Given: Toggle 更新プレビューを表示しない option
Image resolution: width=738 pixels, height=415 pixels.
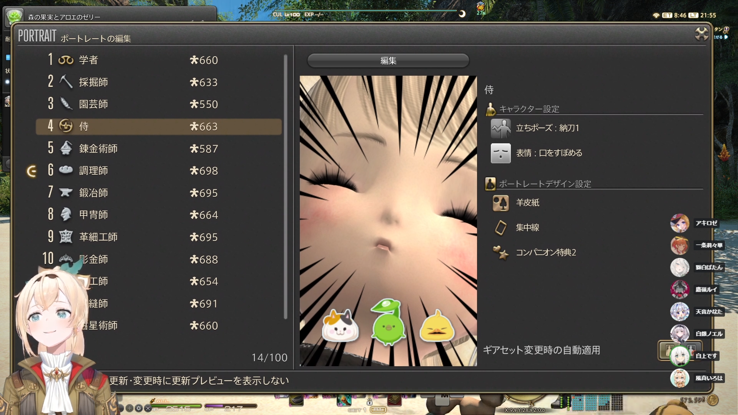Looking at the screenshot, I should pos(199,381).
